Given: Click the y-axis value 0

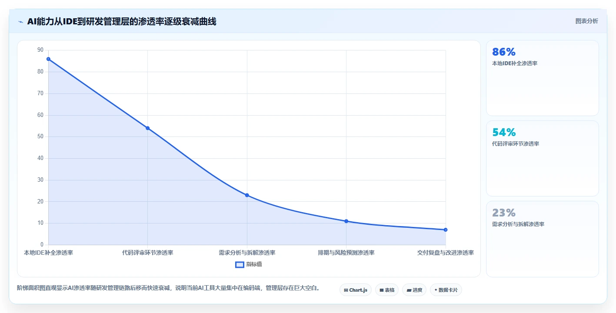Looking at the screenshot, I should (42, 245).
